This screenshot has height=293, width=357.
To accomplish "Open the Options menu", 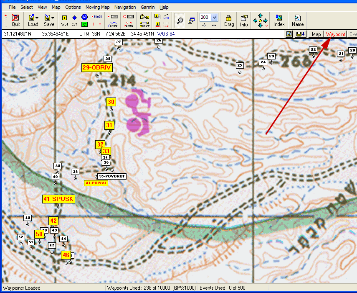I will click(x=73, y=7).
